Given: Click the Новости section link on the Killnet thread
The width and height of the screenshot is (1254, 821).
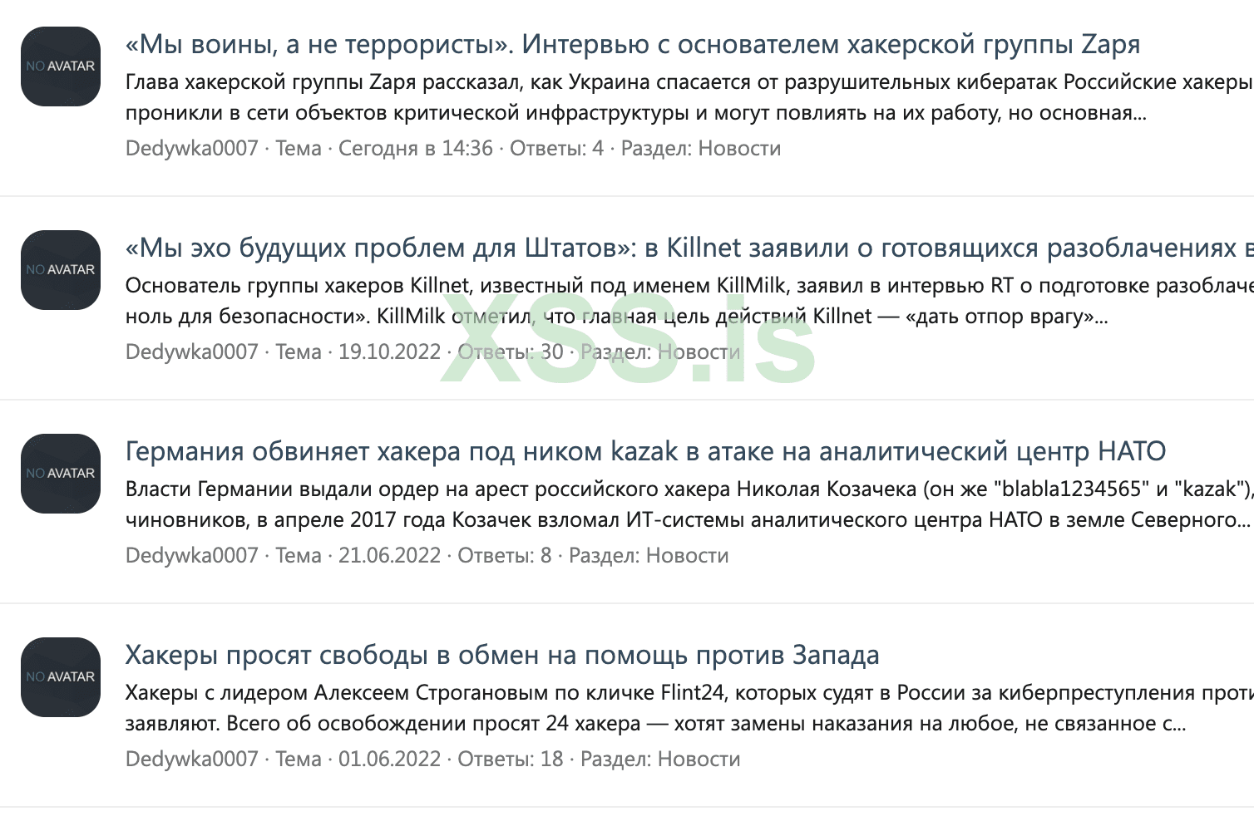Looking at the screenshot, I should (x=699, y=352).
